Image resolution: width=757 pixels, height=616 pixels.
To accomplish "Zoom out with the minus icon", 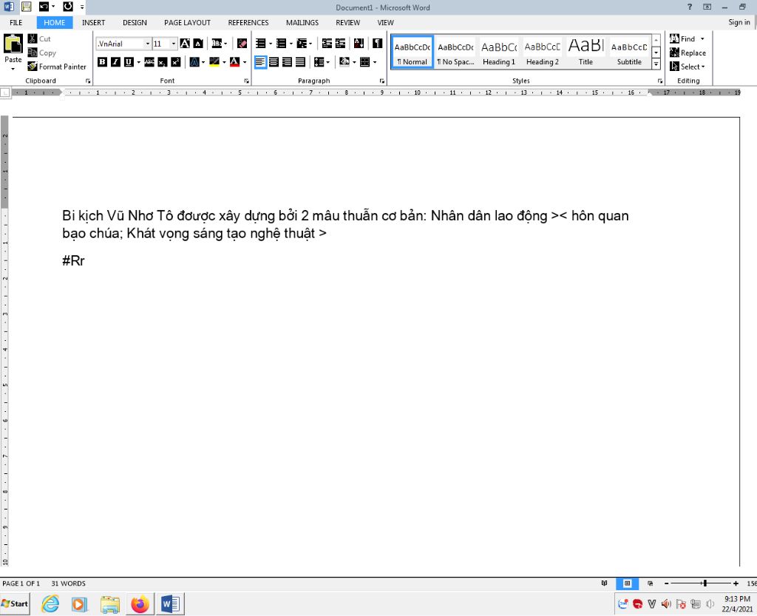I will [x=667, y=583].
